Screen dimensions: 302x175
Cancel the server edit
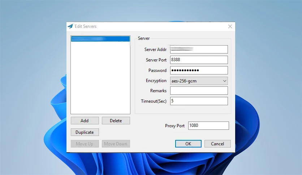point(217,144)
